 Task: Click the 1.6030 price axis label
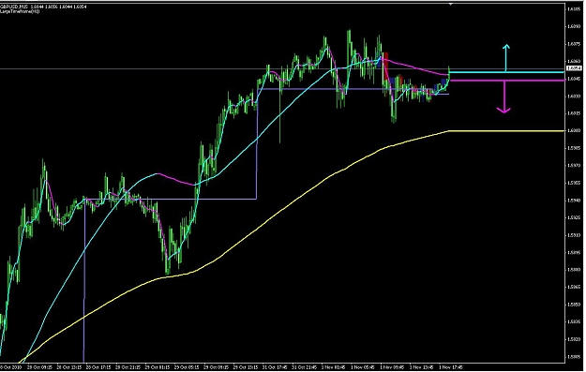pos(574,96)
